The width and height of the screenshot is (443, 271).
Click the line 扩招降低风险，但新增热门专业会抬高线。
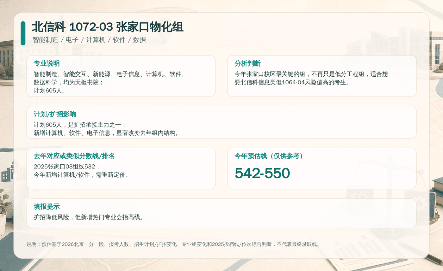pos(89,217)
